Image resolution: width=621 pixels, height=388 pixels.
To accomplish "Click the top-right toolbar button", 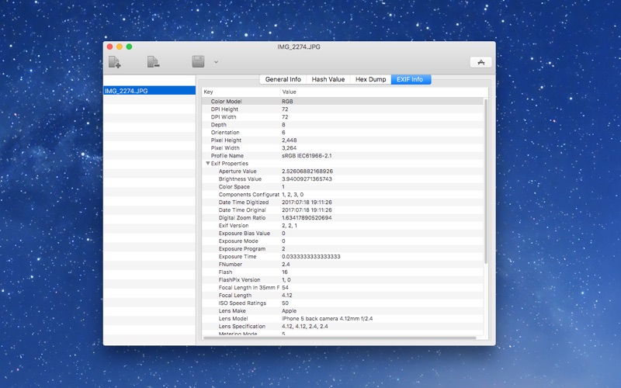I will (480, 62).
